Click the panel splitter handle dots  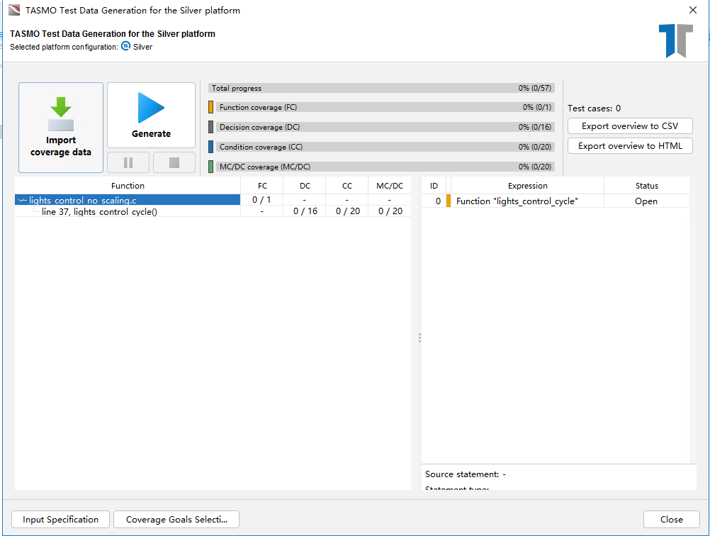click(x=419, y=338)
